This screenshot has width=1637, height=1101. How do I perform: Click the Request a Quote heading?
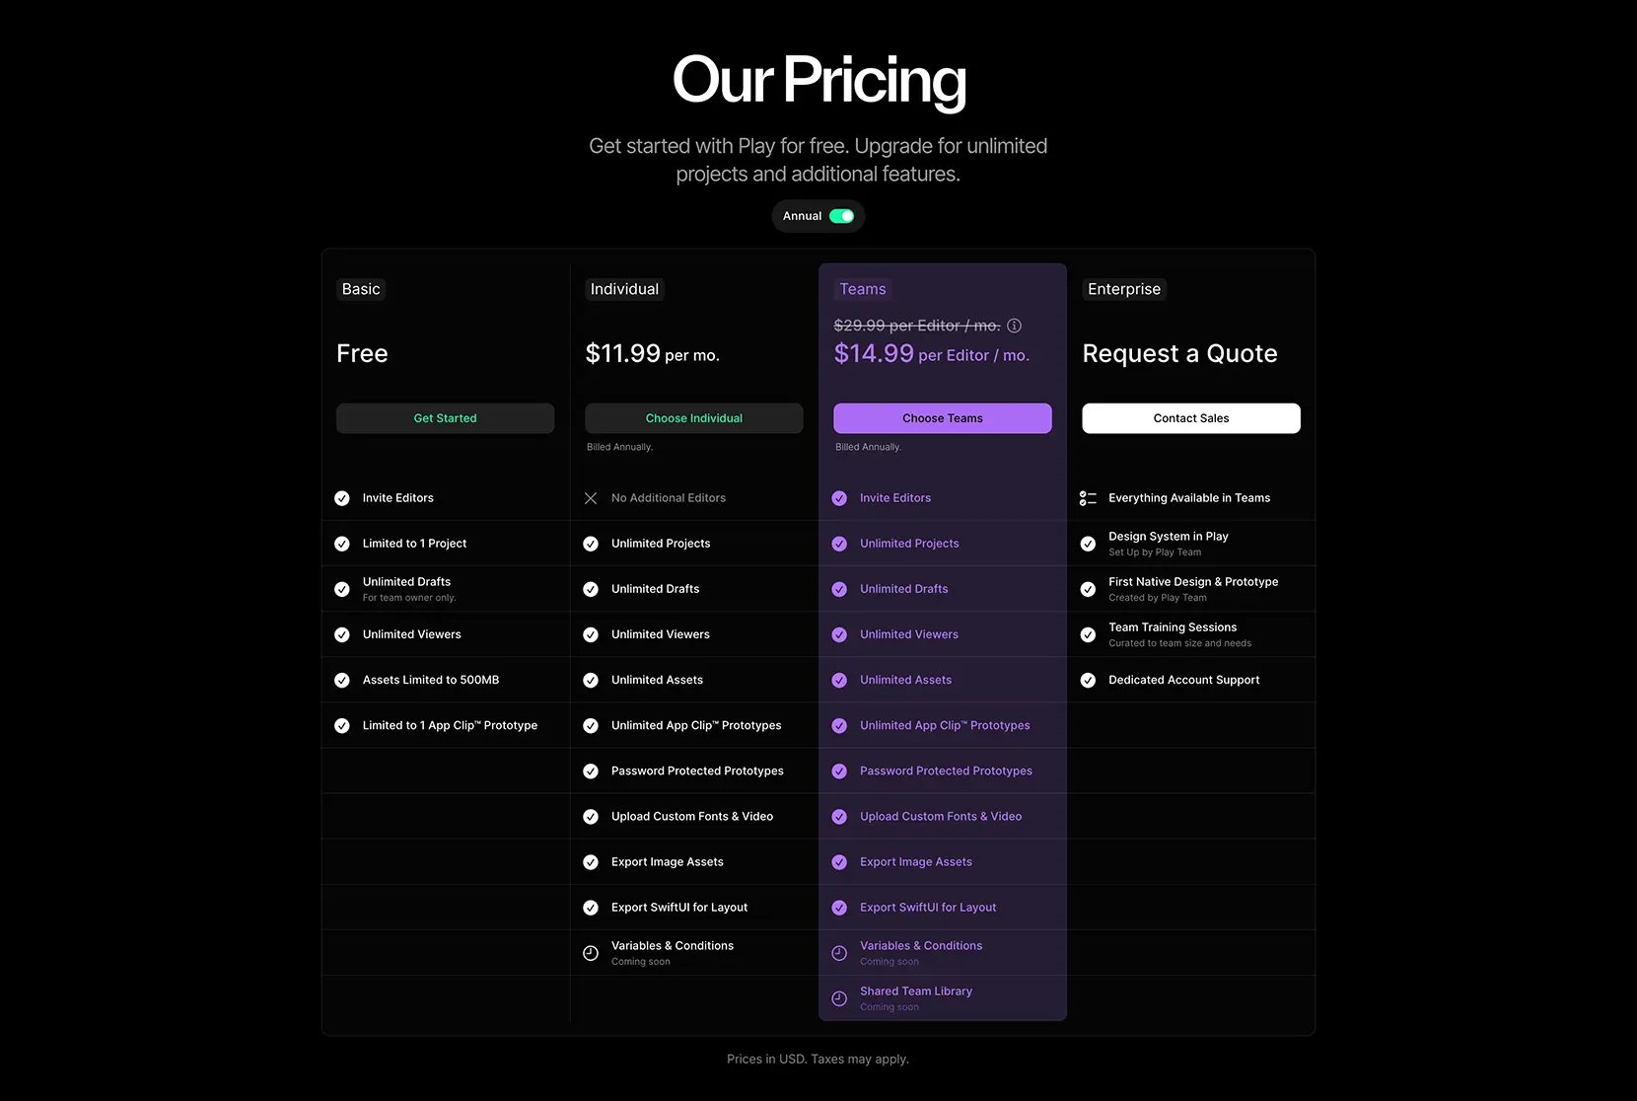1179,353
